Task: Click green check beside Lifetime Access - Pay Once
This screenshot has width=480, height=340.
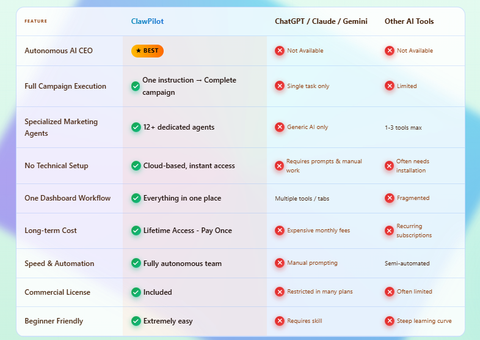Action: [136, 231]
